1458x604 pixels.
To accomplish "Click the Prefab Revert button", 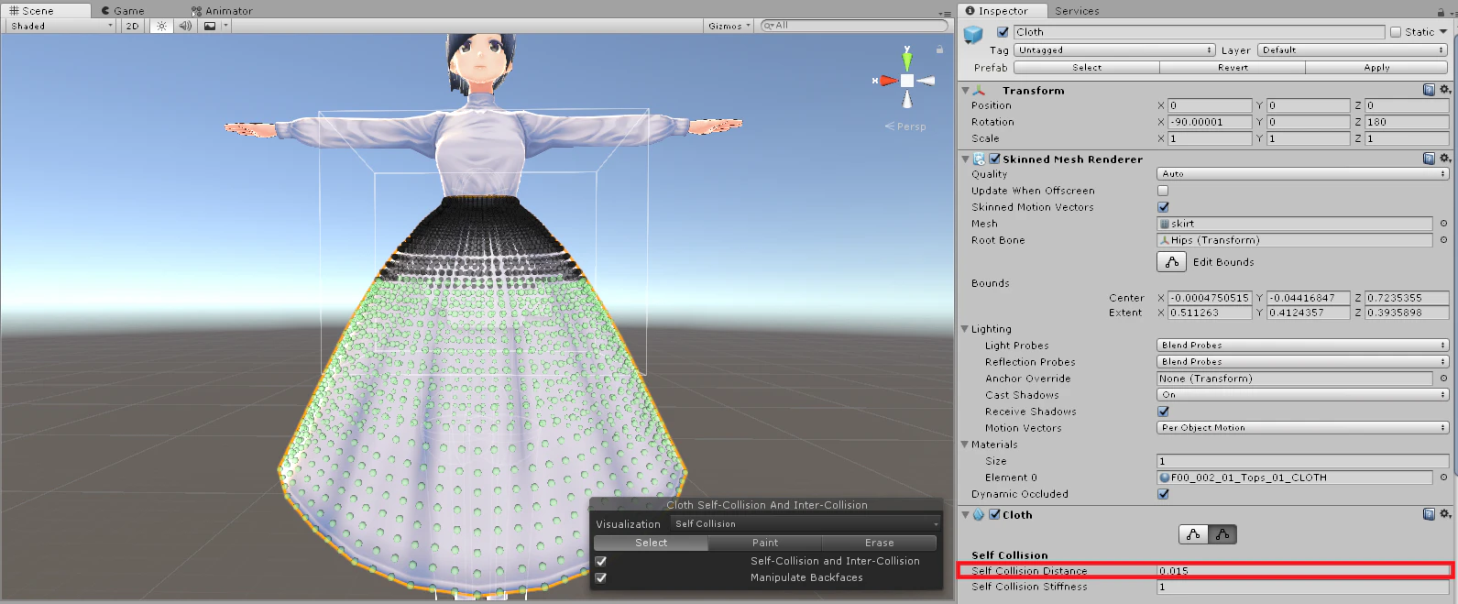I will pos(1233,68).
